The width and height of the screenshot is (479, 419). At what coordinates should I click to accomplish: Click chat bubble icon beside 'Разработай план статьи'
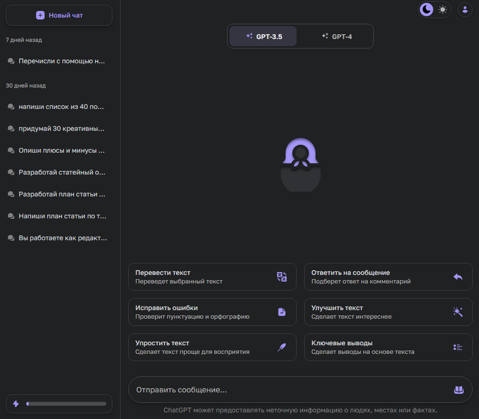[11, 194]
